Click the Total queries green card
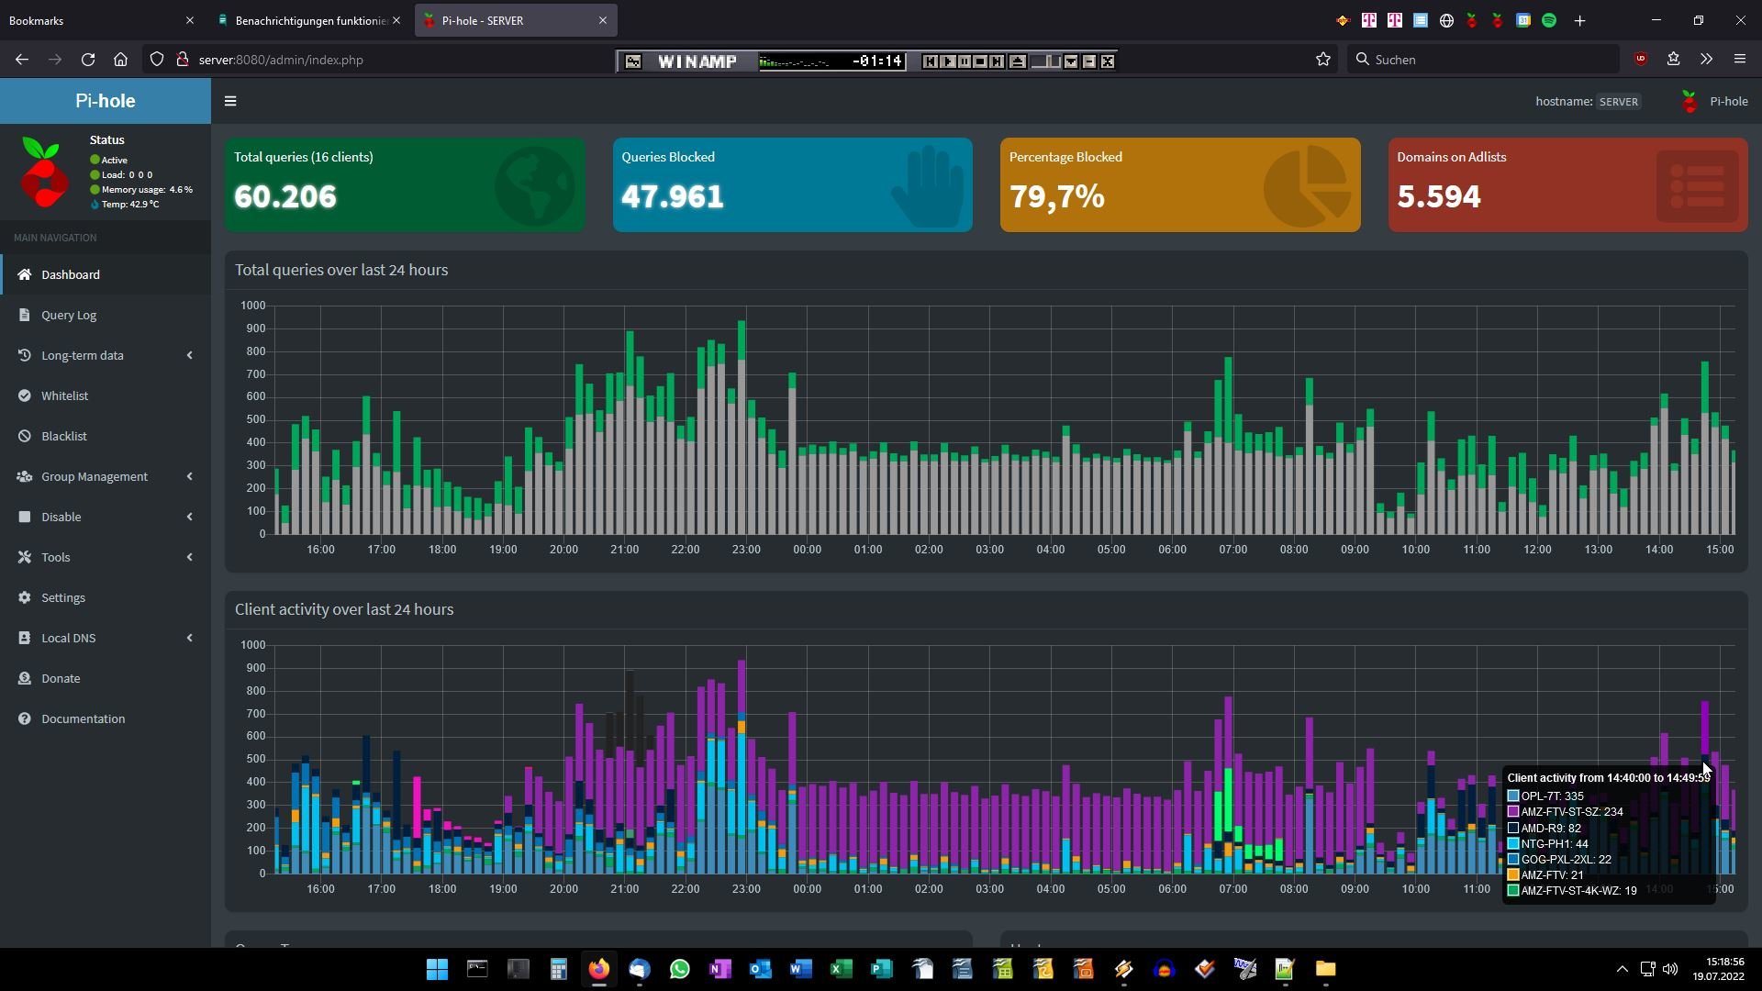The image size is (1762, 991). [x=405, y=184]
